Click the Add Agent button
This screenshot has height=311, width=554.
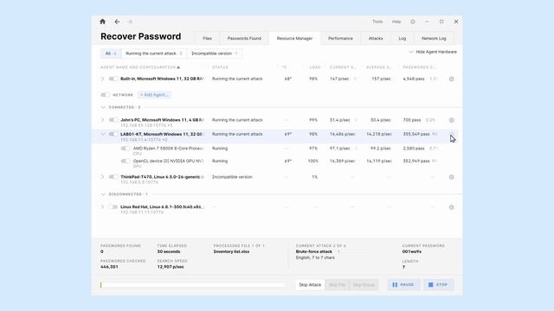coord(154,95)
